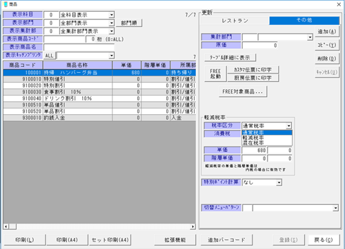
Task: Open 拡張機能
Action: click(x=175, y=240)
